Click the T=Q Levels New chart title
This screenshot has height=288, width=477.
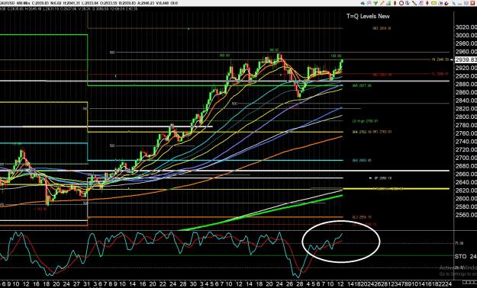coord(368,16)
